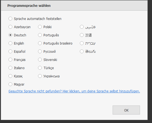152x123 pixels.
Task: Select the Español radio option
Action: [x=10, y=51]
